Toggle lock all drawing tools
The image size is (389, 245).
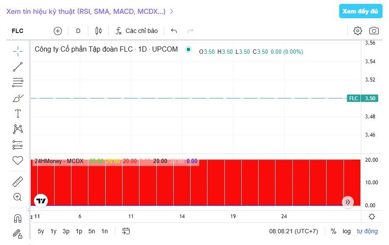point(18,234)
